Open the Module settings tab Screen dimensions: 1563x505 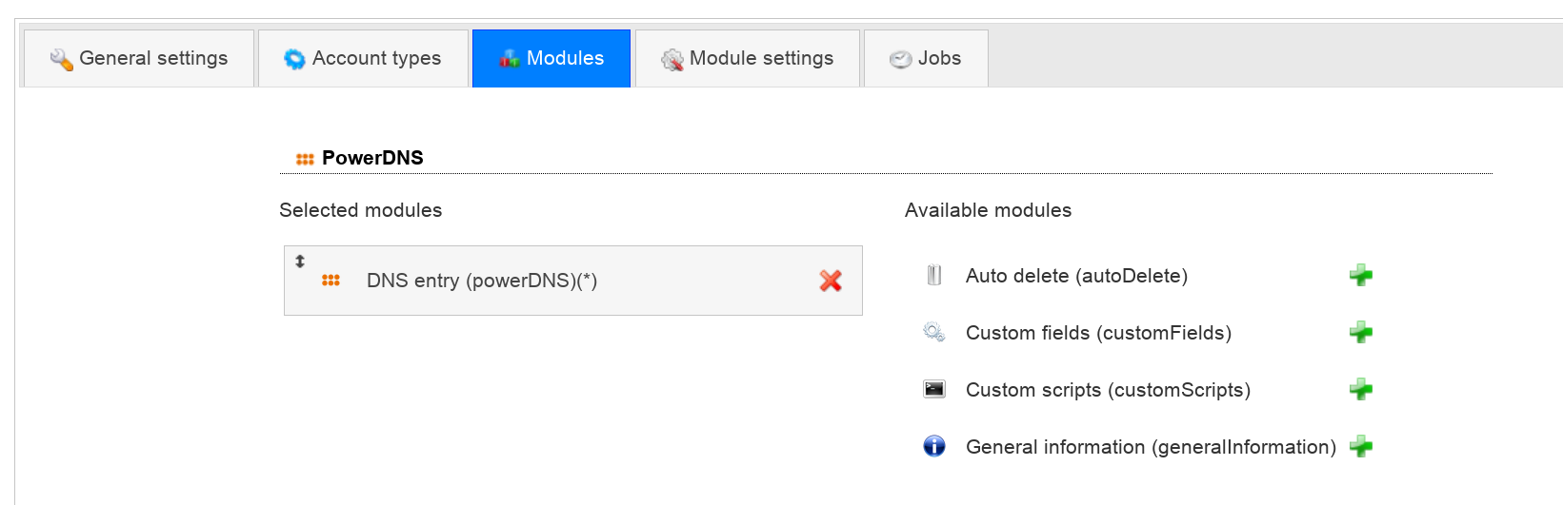[x=748, y=59]
